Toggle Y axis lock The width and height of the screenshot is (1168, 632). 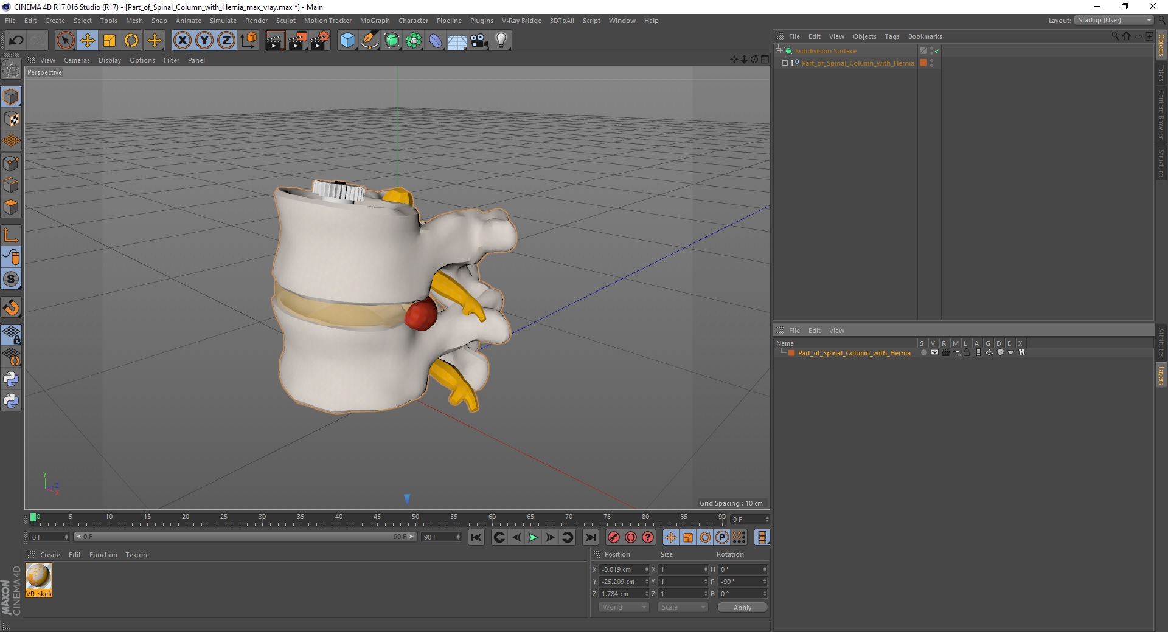(204, 41)
